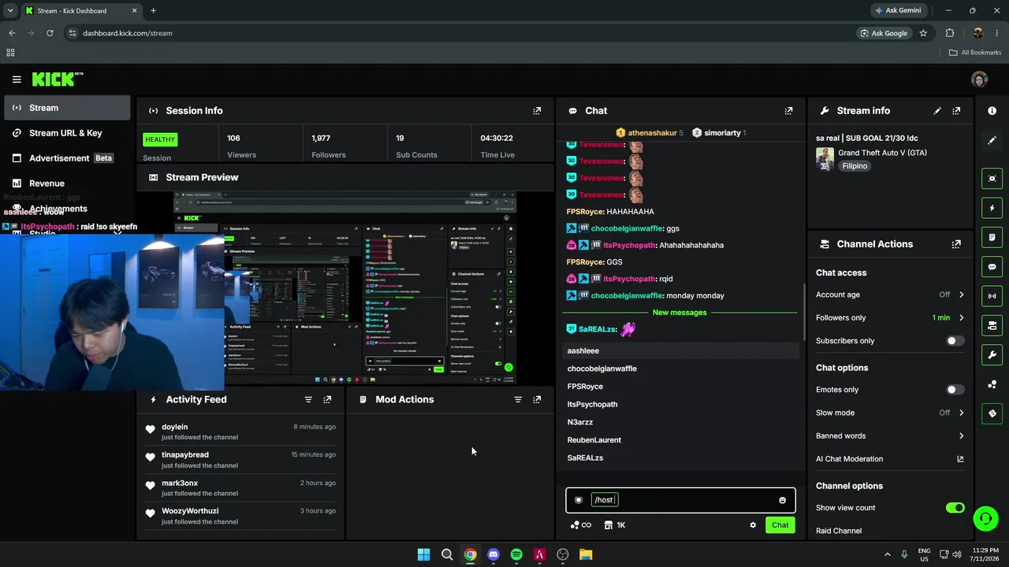Disable Show view count
The width and height of the screenshot is (1009, 567).
[x=955, y=508]
